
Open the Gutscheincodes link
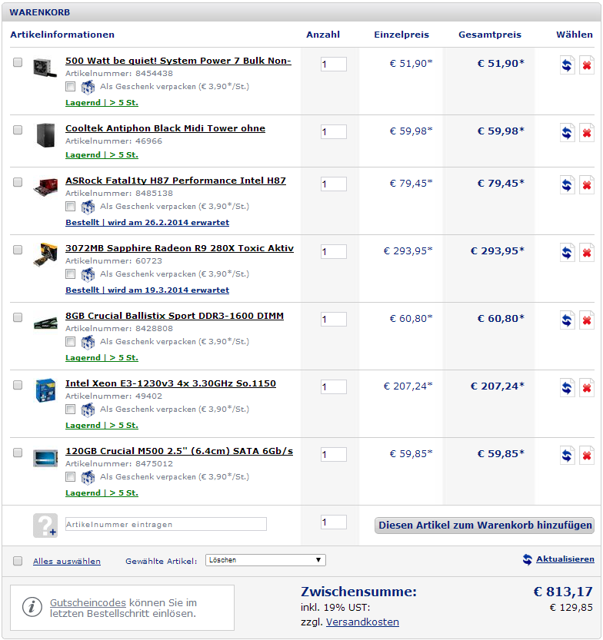(x=88, y=603)
